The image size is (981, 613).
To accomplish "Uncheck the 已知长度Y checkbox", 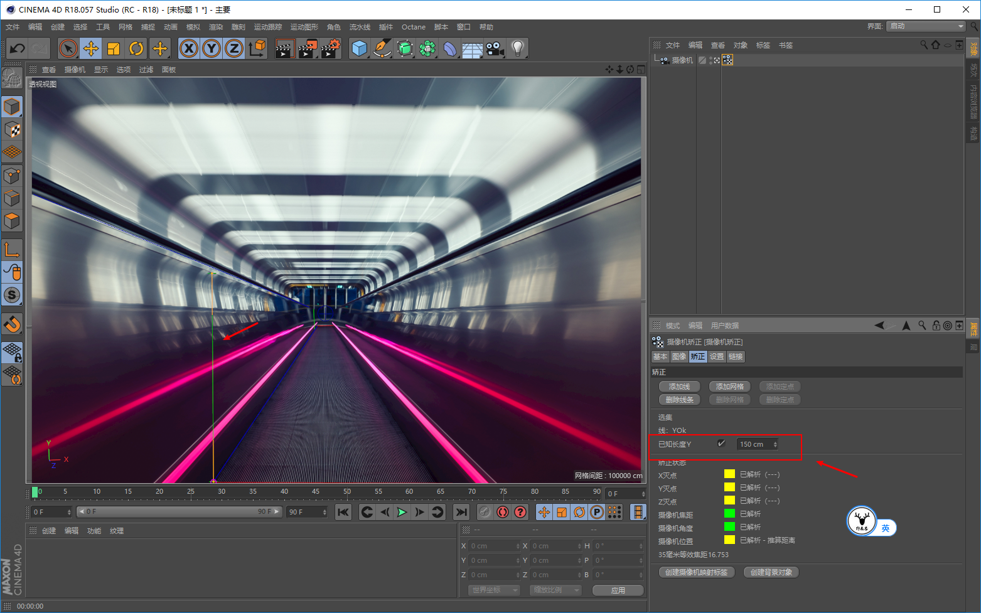I will 721,444.
